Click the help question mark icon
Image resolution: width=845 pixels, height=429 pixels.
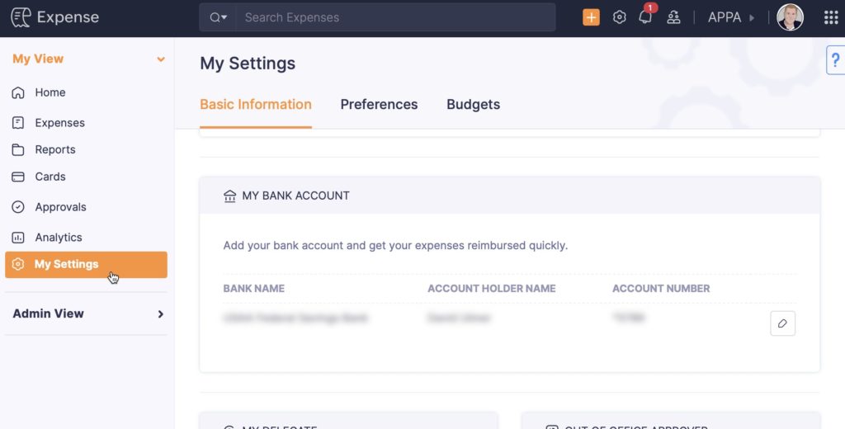coord(836,60)
